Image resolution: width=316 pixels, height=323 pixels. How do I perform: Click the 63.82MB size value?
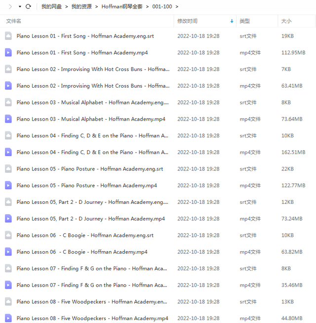tap(292, 252)
